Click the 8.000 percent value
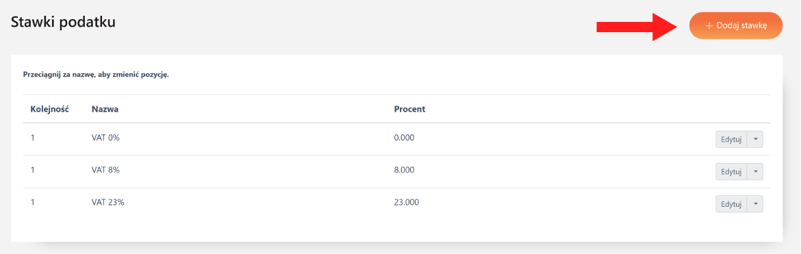The image size is (801, 254). pos(405,170)
